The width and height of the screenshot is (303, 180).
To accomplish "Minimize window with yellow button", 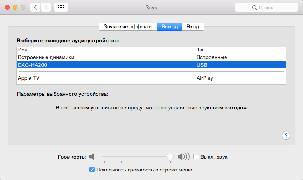I will [x=15, y=7].
